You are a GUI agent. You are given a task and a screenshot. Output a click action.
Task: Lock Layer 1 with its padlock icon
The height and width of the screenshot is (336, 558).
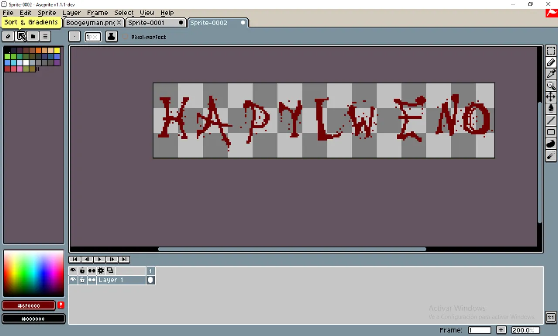tap(82, 280)
